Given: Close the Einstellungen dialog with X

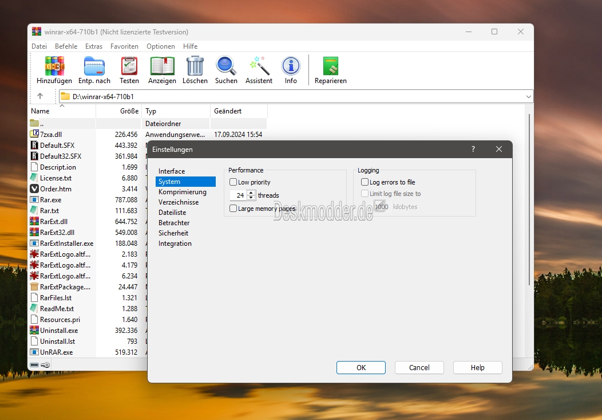Looking at the screenshot, I should [499, 149].
